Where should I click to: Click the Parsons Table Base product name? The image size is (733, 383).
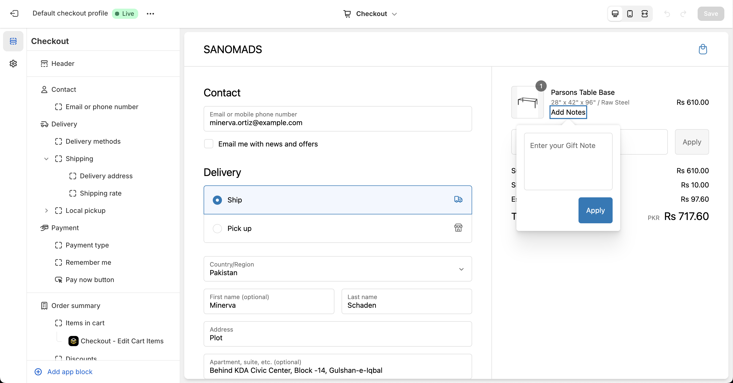pos(583,92)
